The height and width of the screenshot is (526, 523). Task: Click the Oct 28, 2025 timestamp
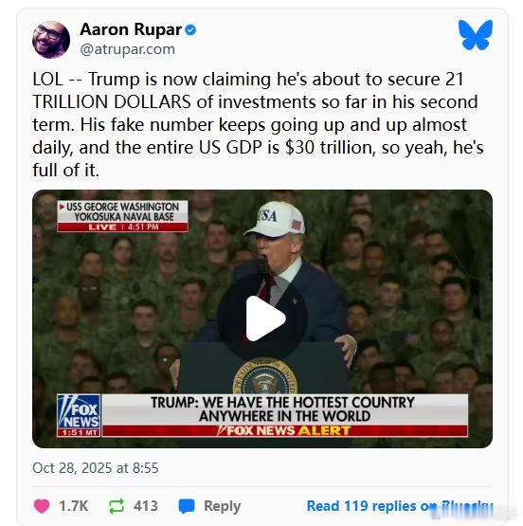click(x=95, y=468)
